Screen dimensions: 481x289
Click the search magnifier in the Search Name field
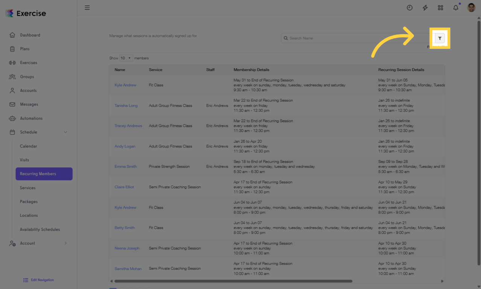click(286, 38)
